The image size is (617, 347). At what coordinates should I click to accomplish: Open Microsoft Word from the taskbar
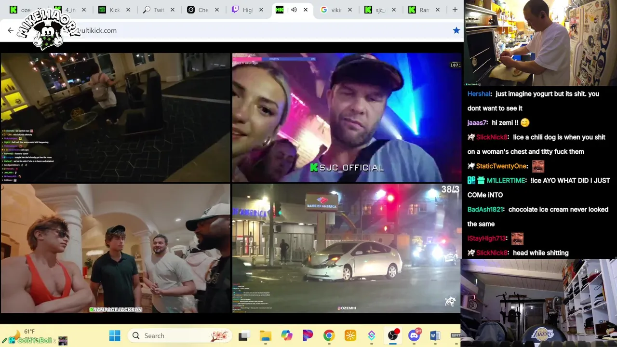click(x=435, y=336)
